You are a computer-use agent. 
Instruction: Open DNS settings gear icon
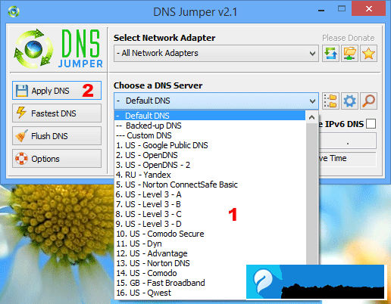coord(349,101)
